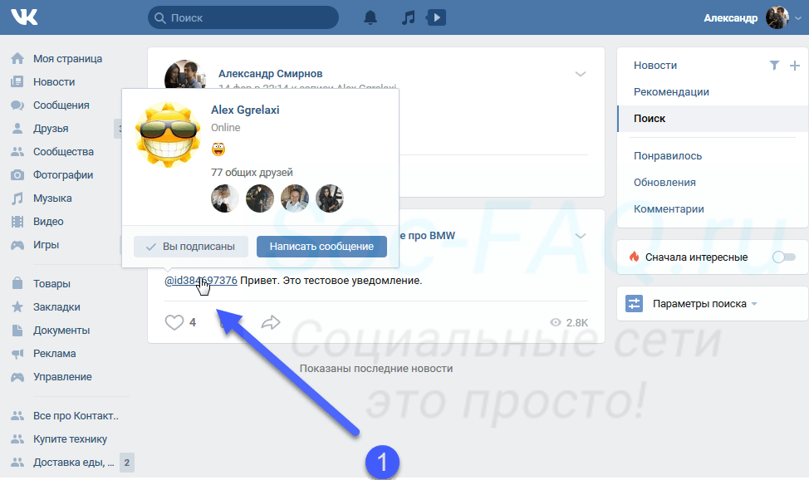The width and height of the screenshot is (809, 480).
Task: Click the VK logo icon
Action: coord(24,17)
